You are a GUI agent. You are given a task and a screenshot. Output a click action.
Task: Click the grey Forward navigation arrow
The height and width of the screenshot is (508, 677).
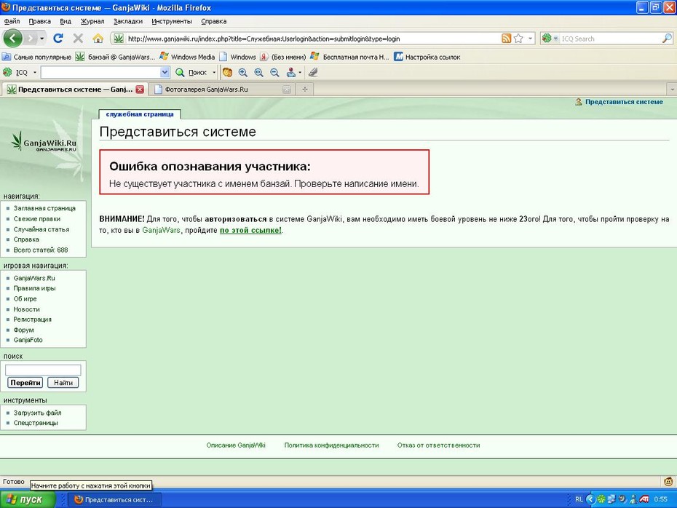[31, 39]
